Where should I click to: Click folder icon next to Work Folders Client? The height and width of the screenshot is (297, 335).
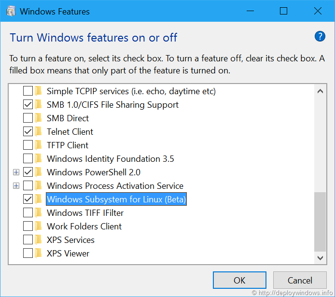39,226
